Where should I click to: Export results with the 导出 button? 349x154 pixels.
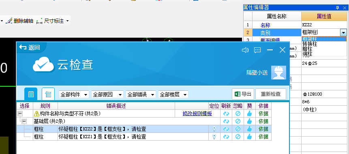tap(243, 94)
